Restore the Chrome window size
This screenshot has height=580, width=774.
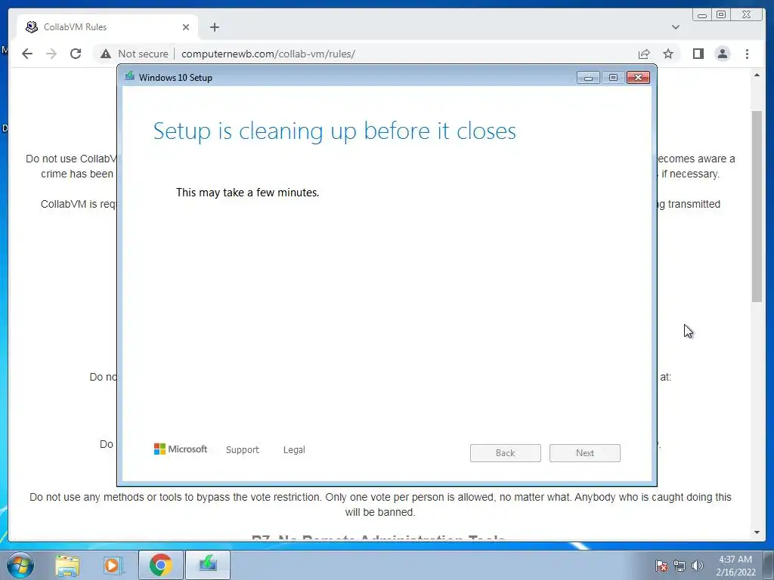click(721, 15)
